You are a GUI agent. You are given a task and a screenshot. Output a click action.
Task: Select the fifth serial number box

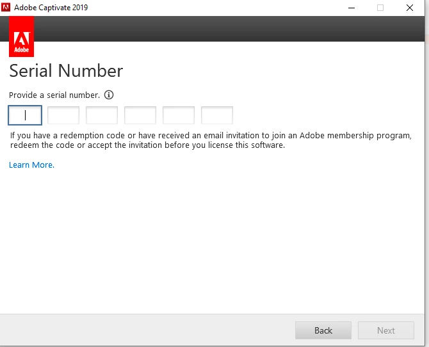(179, 115)
